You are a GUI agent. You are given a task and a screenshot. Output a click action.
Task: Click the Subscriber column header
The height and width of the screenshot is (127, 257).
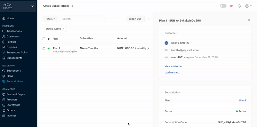(86, 38)
